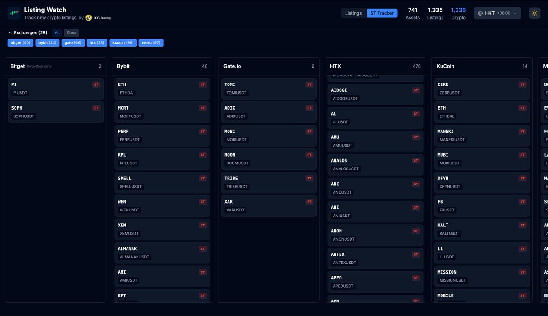
Task: Click the AIDOGEUSDT pair tag in HTX
Action: tap(345, 99)
